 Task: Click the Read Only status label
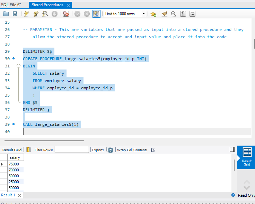(x=246, y=195)
